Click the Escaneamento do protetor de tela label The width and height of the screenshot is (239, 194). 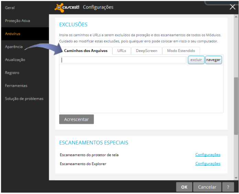(89, 155)
